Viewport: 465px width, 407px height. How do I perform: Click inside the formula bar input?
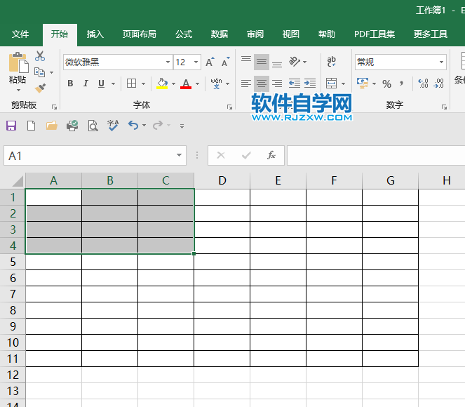(x=376, y=155)
